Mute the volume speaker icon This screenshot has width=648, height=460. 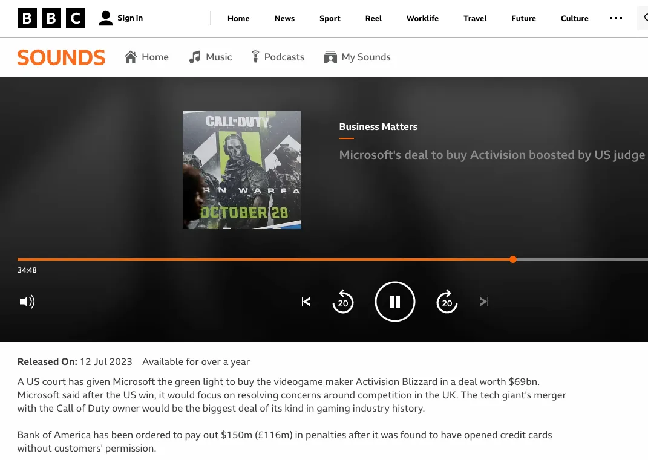coord(27,302)
